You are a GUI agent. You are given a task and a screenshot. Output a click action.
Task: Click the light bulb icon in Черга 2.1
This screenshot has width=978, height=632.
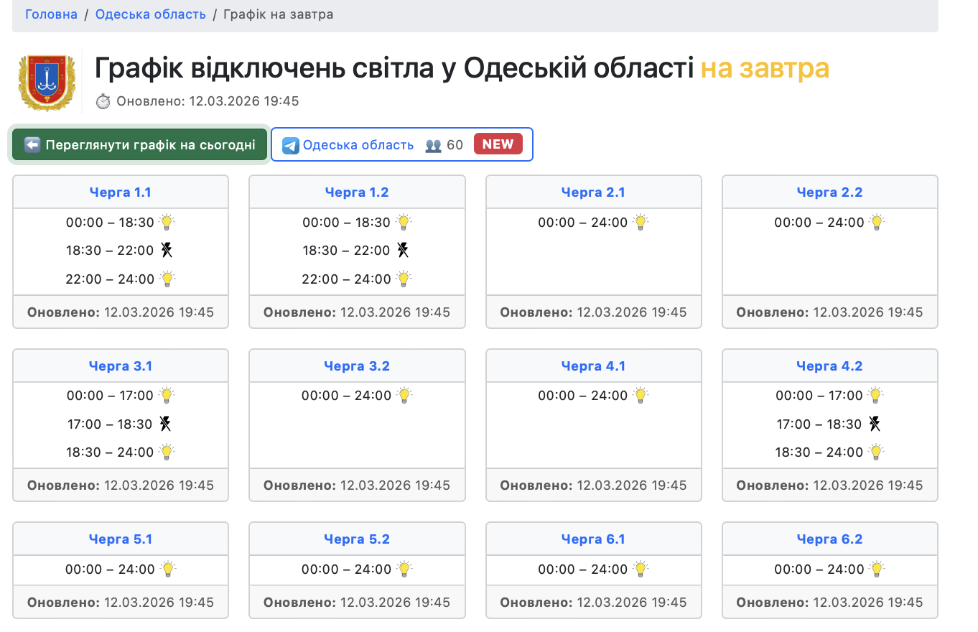point(641,222)
